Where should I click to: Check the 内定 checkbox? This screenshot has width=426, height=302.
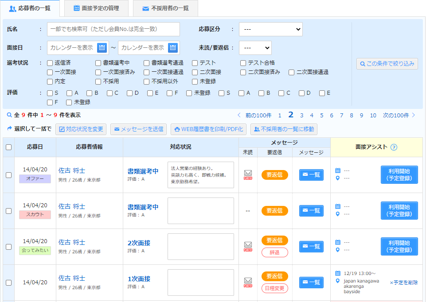click(x=50, y=81)
